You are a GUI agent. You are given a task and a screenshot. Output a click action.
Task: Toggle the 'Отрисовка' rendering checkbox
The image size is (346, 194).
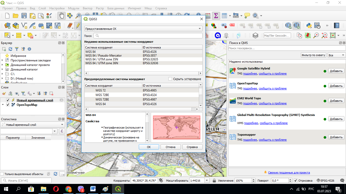(295, 181)
